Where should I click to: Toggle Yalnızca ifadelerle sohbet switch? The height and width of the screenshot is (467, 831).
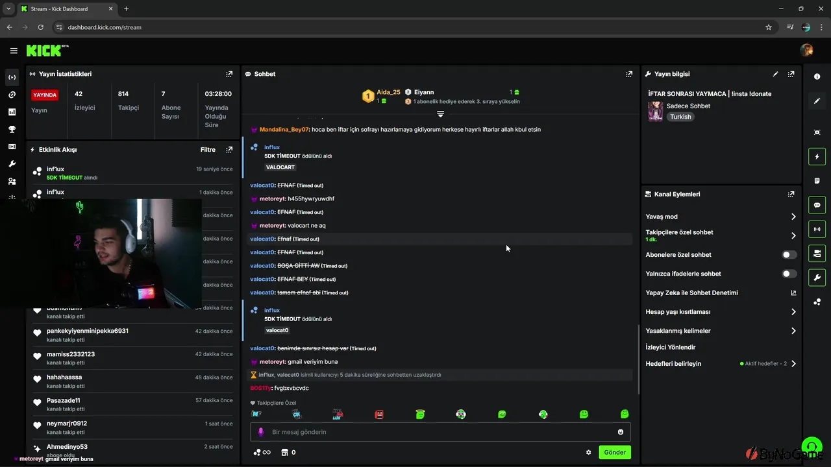pos(789,274)
